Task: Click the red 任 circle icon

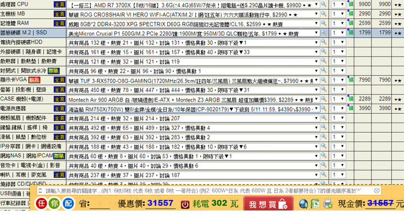Action: [41, 204]
